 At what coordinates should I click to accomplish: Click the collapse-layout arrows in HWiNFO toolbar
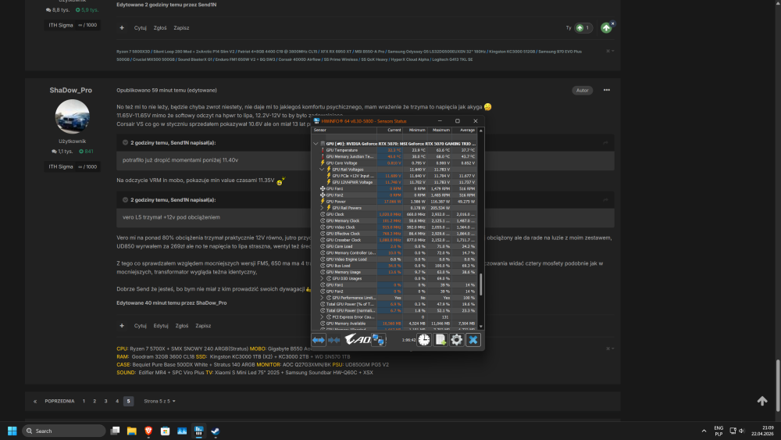[333, 340]
